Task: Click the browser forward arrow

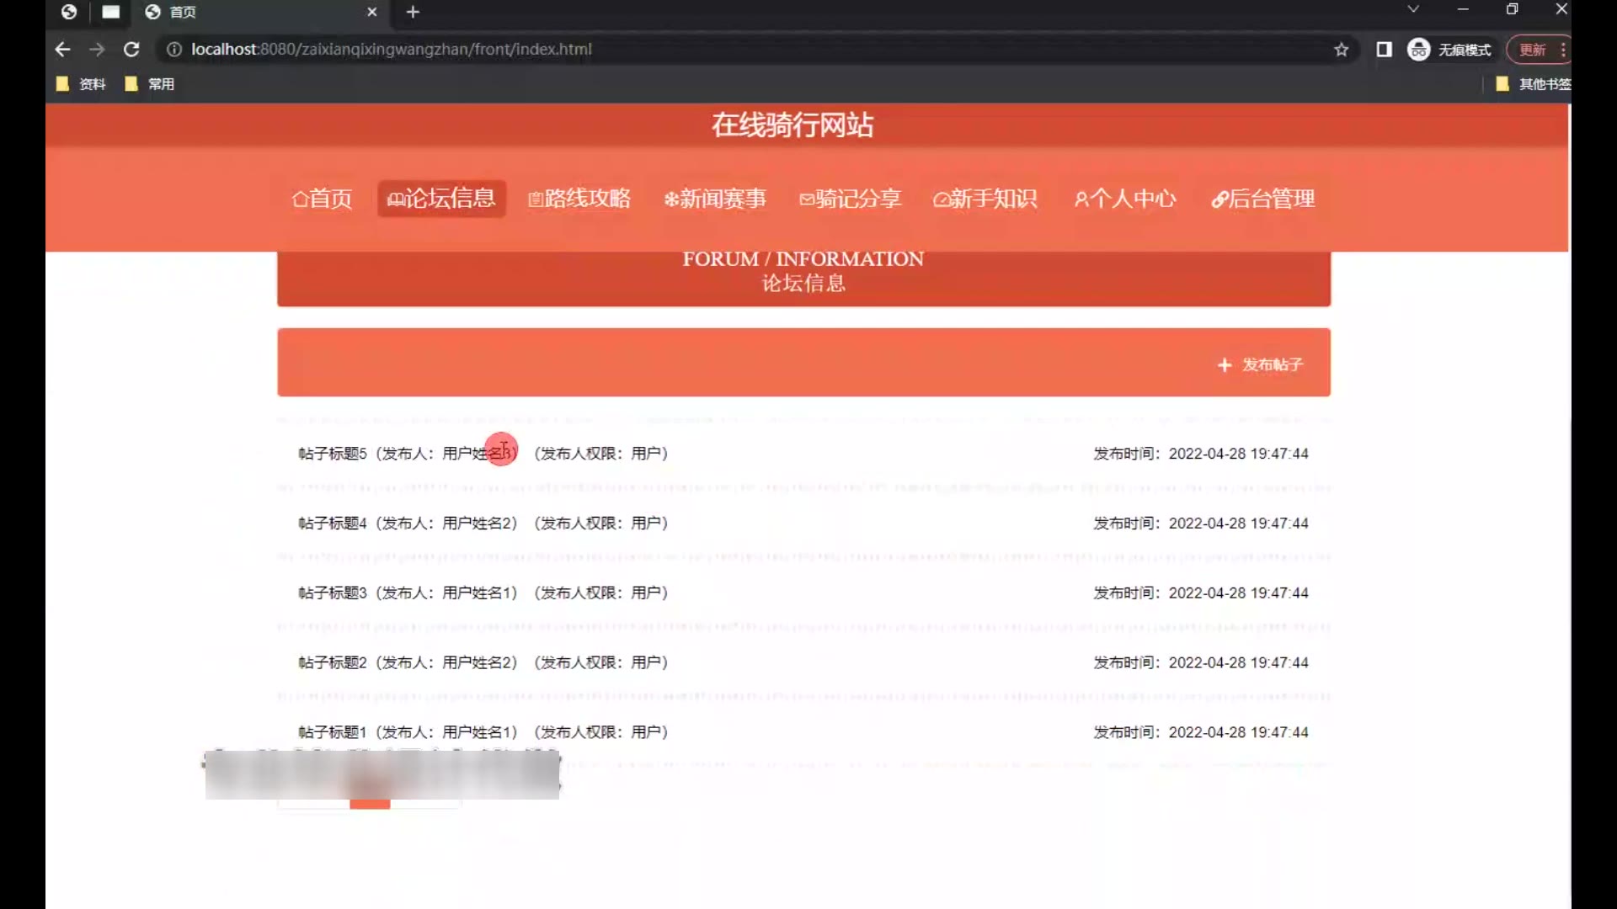Action: pos(97,50)
